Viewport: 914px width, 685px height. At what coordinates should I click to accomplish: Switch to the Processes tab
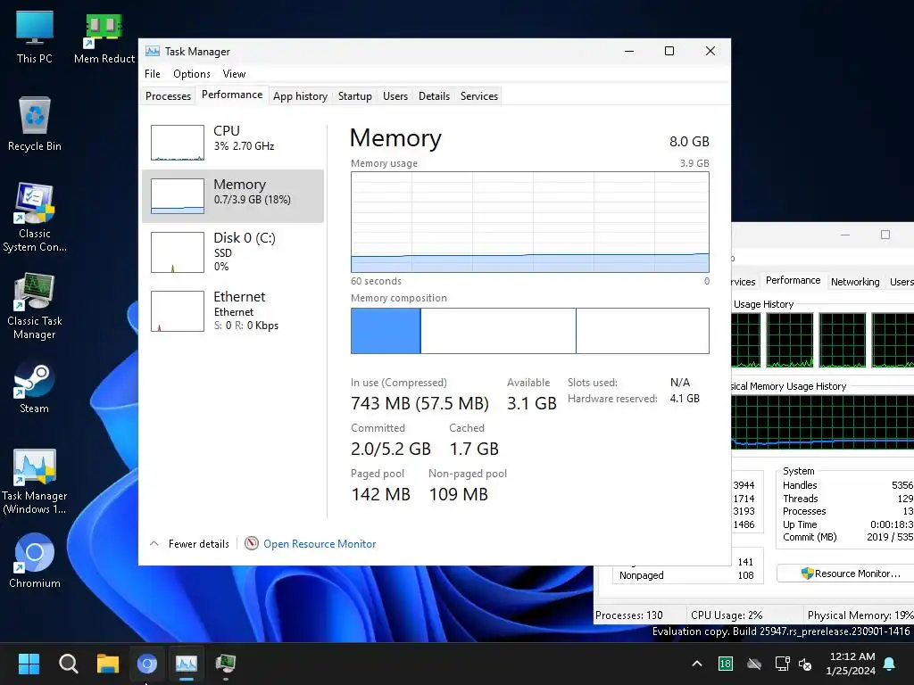click(168, 96)
